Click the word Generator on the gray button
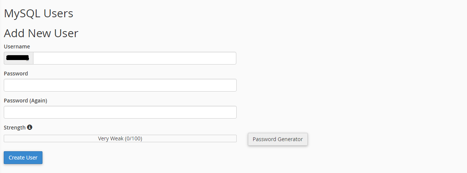467x173 pixels. click(x=290, y=139)
